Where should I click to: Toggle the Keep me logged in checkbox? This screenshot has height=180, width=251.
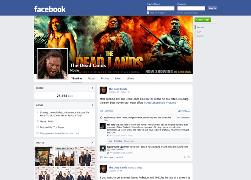click(148, 12)
